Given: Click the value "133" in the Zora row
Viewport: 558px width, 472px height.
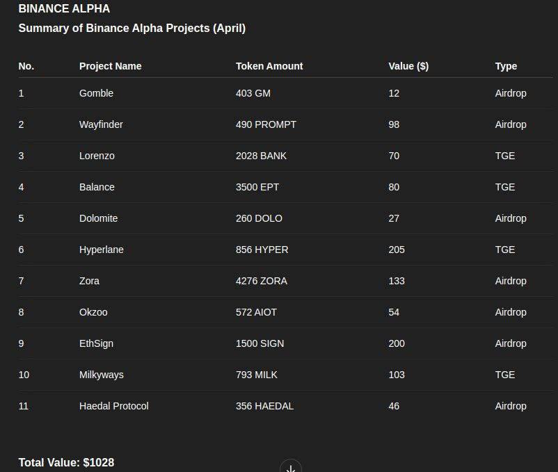Looking at the screenshot, I should 397,281.
